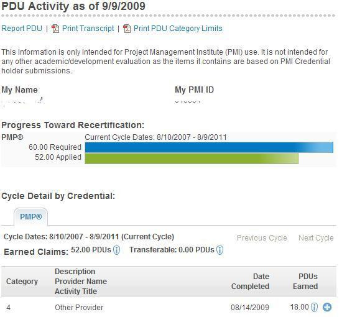Go to Next Cycle
The height and width of the screenshot is (317, 342).
pyautogui.click(x=316, y=238)
